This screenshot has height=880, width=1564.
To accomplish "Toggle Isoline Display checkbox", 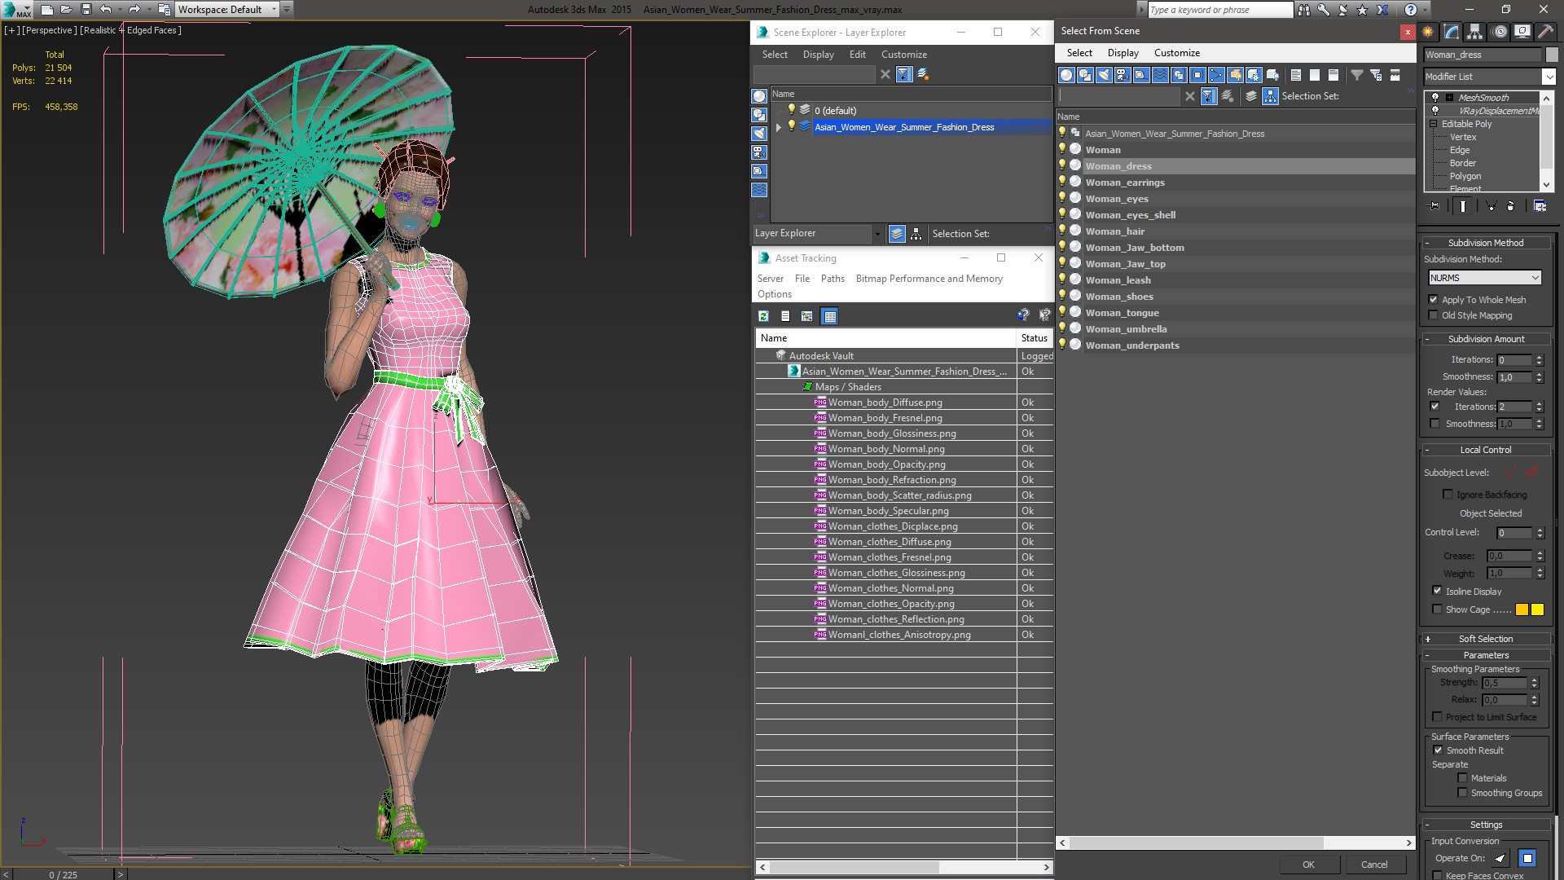I will (1437, 591).
